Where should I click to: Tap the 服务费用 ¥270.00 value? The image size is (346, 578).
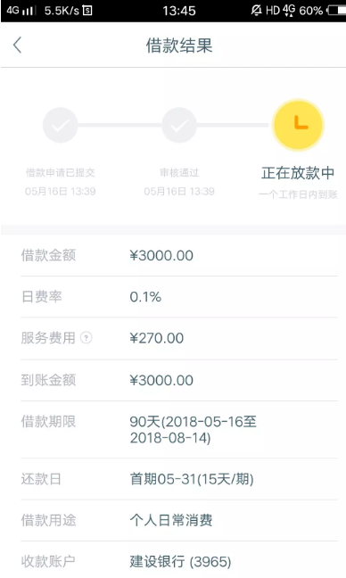pyautogui.click(x=157, y=338)
